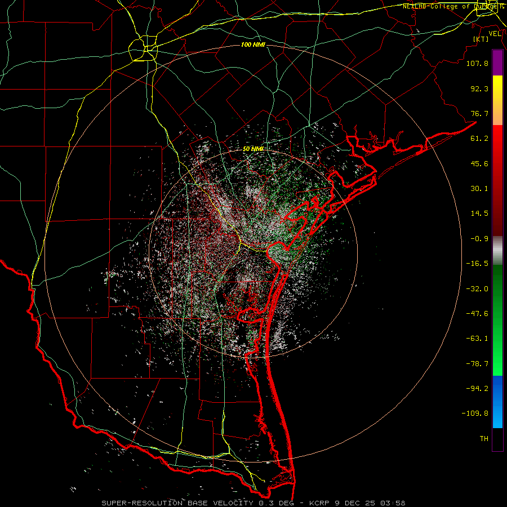Select the 76.7 value on the velocity scale
Viewport: 507px width, 507px height.
[x=479, y=113]
